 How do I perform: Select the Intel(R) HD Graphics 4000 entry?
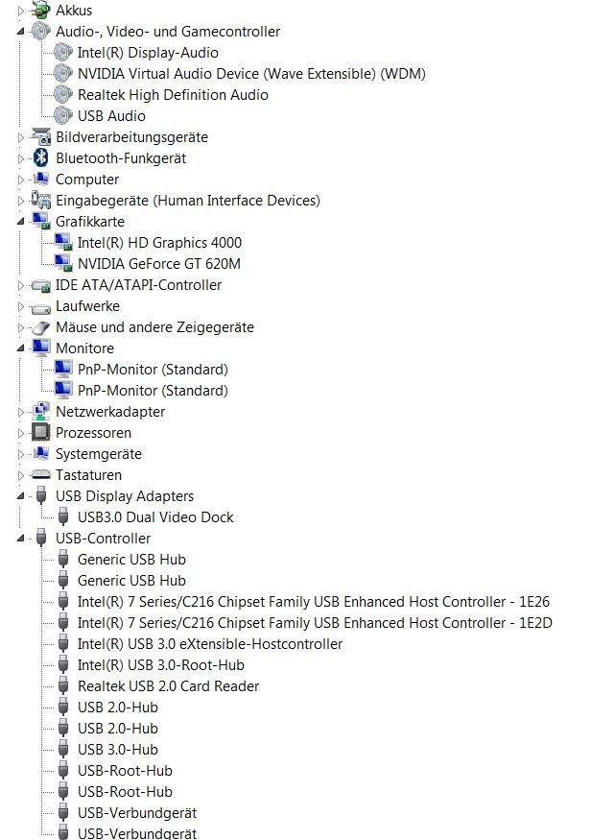click(159, 243)
